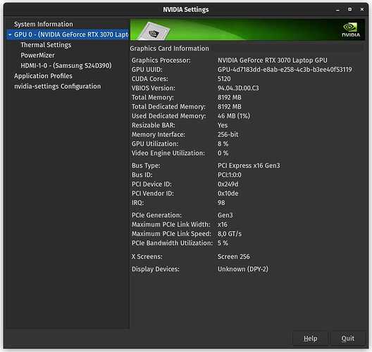Image resolution: width=372 pixels, height=352 pixels.
Task: Maximize the NVIDIA Settings window
Action: point(349,9)
